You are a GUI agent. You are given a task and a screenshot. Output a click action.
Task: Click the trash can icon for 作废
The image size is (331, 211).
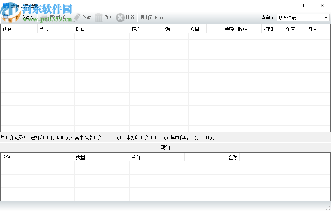click(x=98, y=18)
